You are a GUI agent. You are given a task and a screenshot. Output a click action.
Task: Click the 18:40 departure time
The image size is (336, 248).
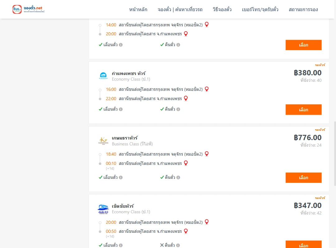click(111, 154)
